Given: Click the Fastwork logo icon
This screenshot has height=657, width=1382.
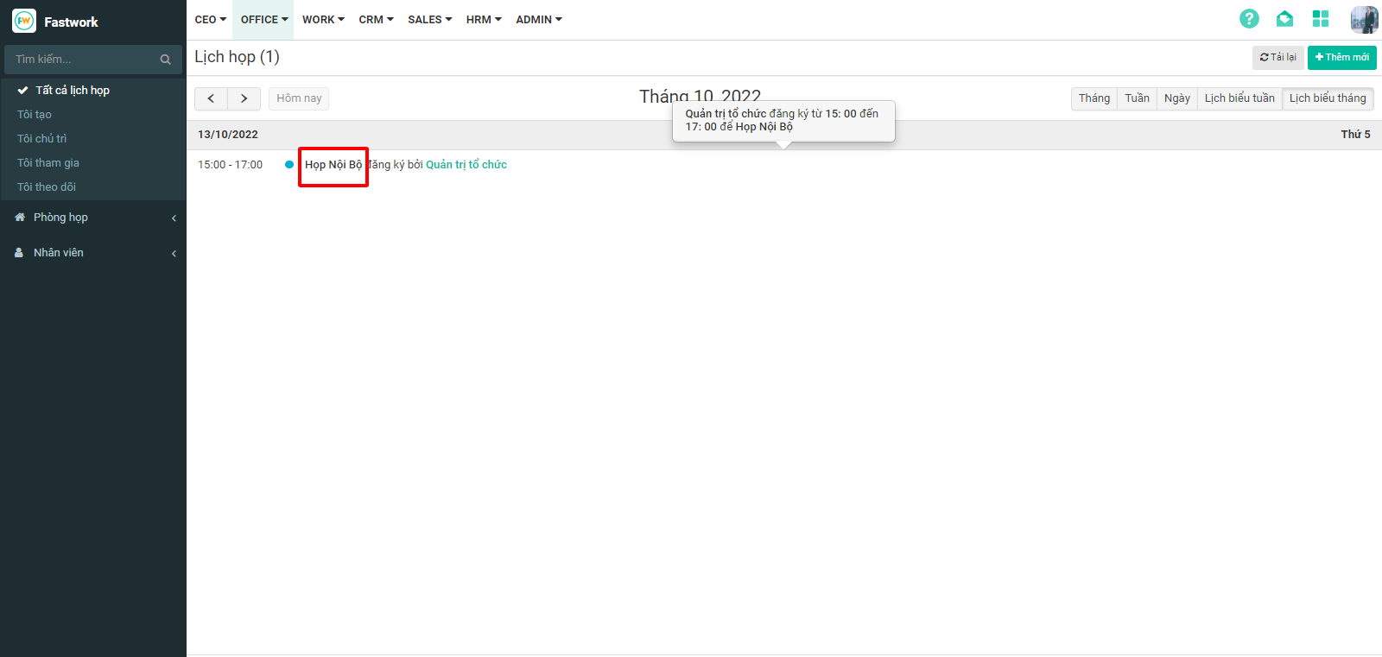Looking at the screenshot, I should tap(24, 21).
